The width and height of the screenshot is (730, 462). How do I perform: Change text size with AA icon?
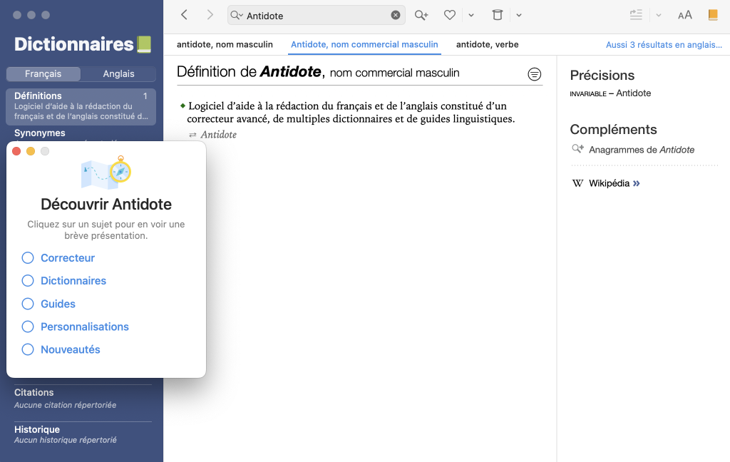(x=684, y=15)
